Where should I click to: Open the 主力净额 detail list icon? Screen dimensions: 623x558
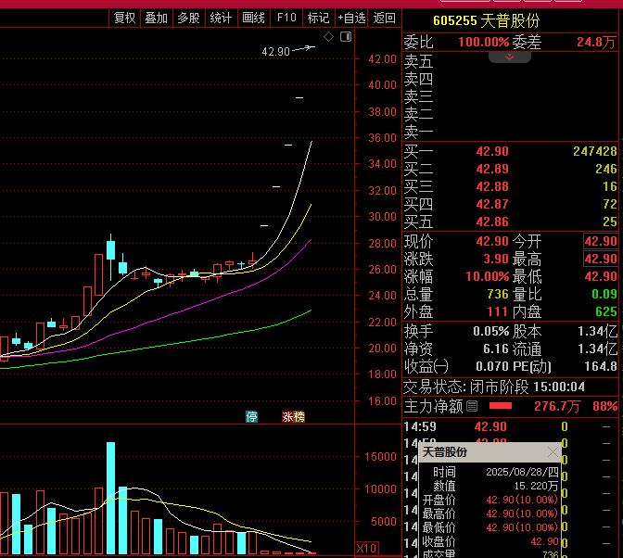coord(472,406)
